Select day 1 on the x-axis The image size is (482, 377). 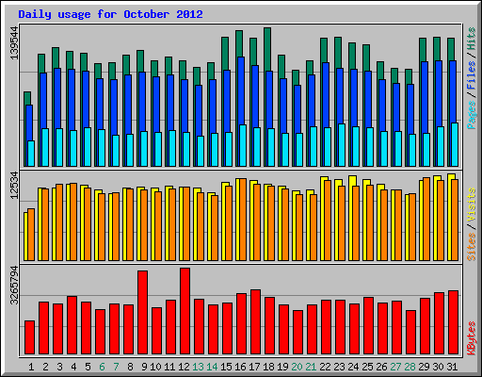(31, 367)
